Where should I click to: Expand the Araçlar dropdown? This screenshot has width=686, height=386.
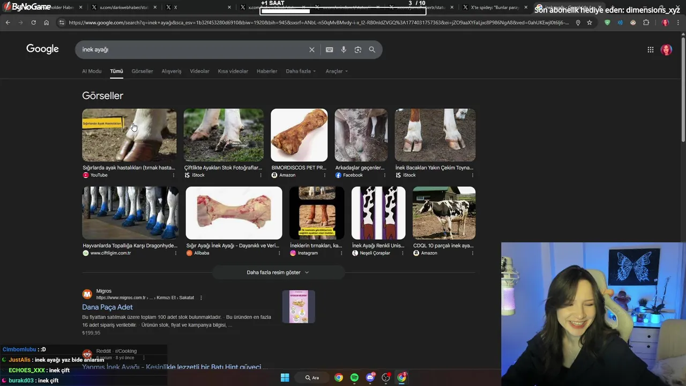pyautogui.click(x=337, y=71)
